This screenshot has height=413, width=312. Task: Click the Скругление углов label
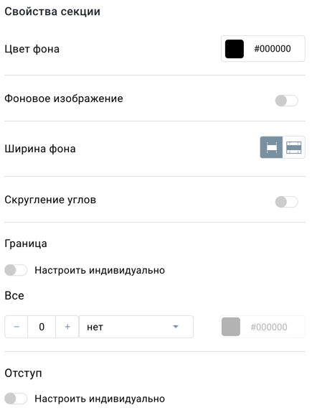tap(50, 200)
